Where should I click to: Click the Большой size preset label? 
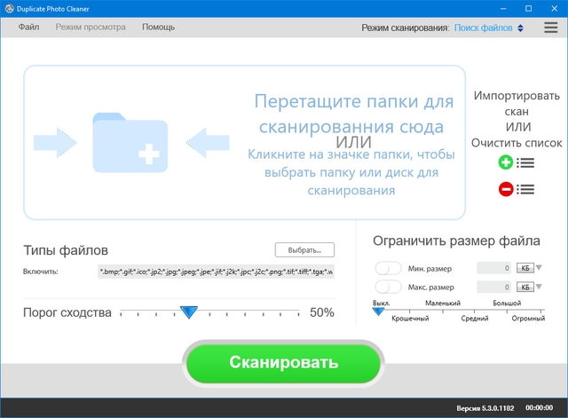click(x=507, y=303)
